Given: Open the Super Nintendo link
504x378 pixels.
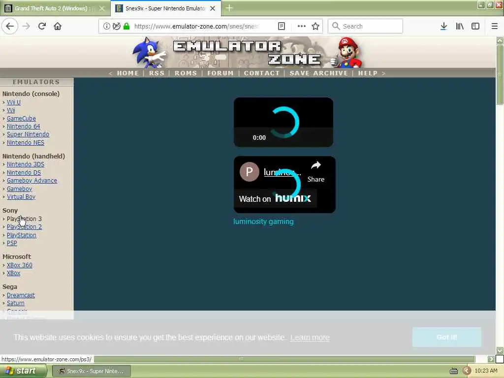Looking at the screenshot, I should 28,134.
